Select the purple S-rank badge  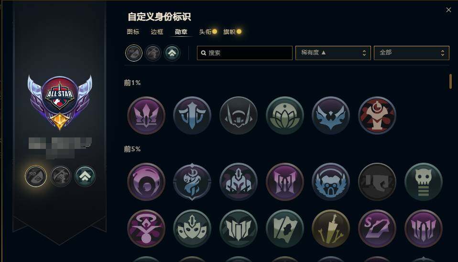tap(377, 229)
